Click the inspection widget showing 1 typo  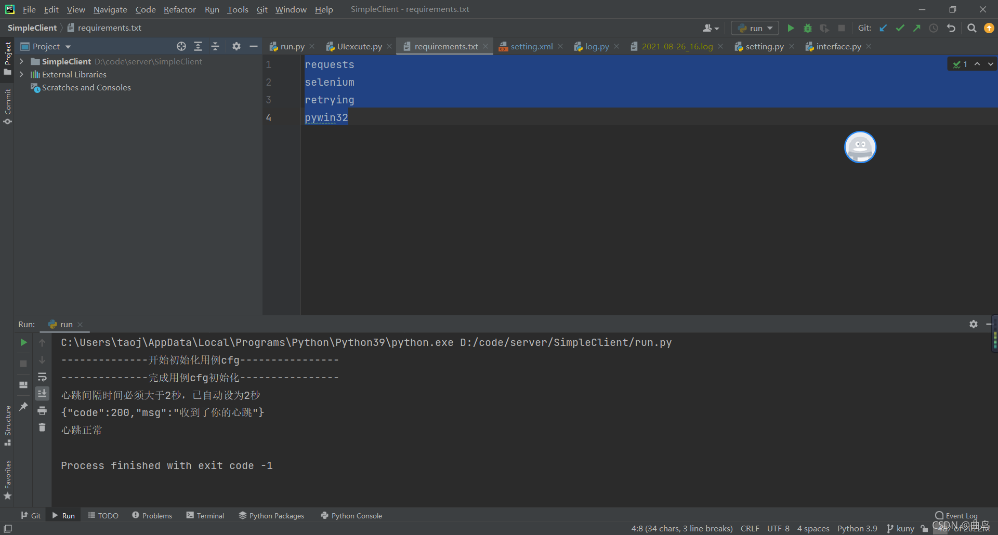tap(960, 64)
